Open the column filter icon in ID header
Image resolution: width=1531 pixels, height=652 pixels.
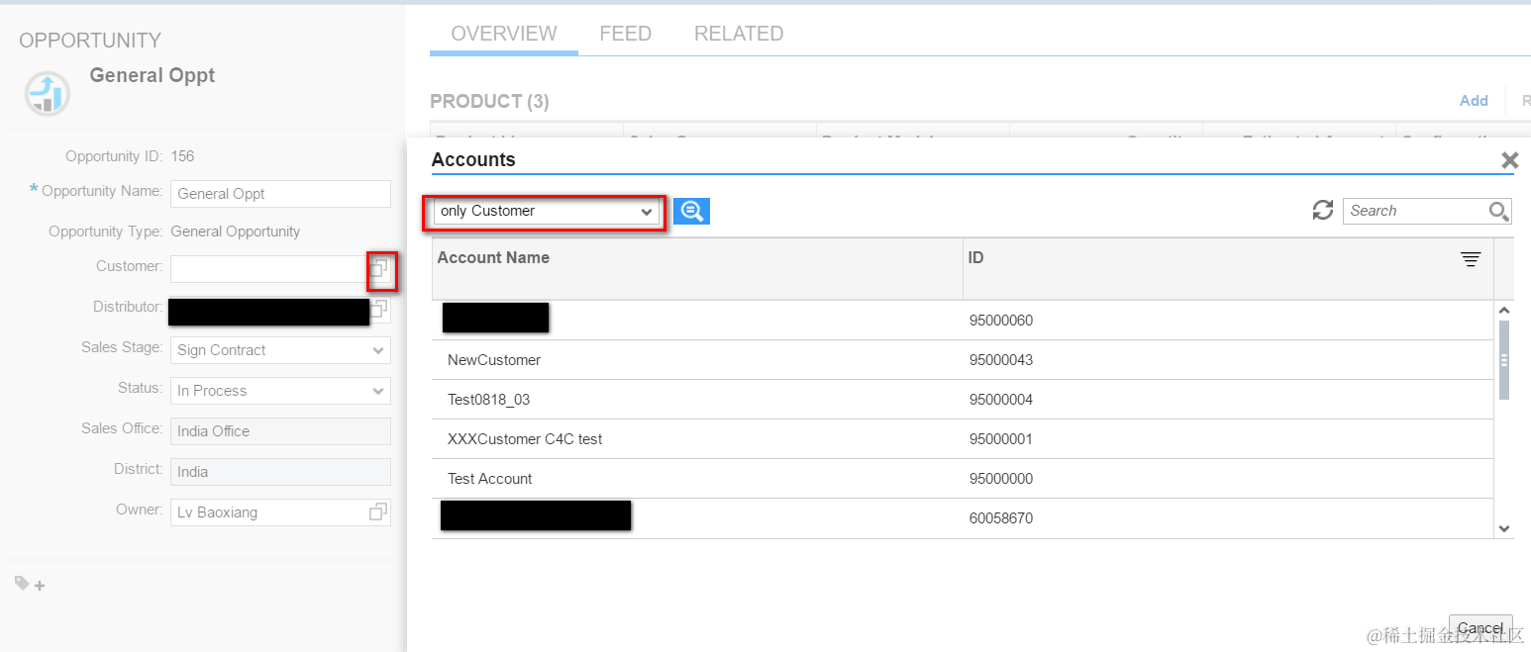[1471, 259]
